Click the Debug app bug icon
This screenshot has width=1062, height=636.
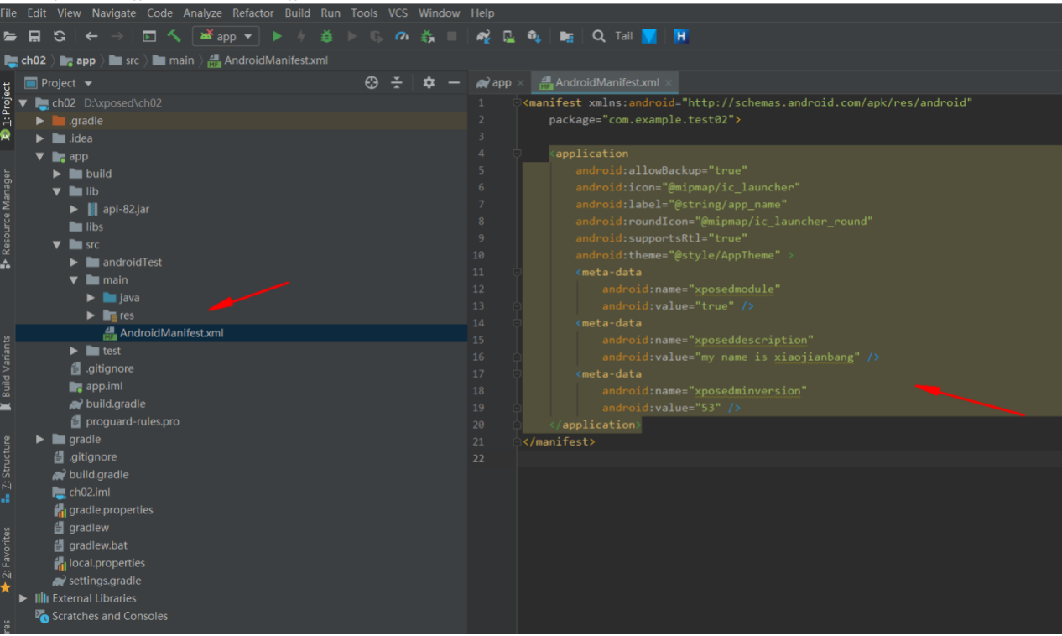point(326,36)
